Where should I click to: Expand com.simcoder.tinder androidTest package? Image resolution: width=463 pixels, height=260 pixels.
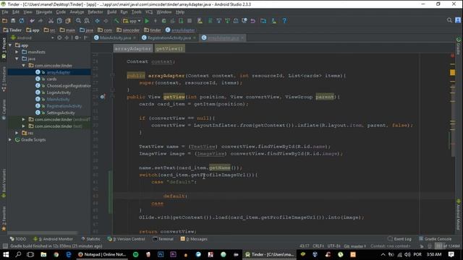[23, 119]
